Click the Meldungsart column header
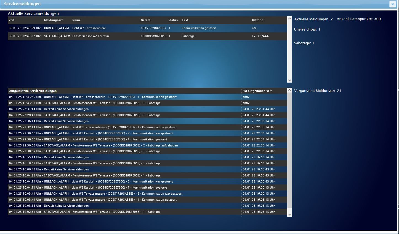 point(53,20)
